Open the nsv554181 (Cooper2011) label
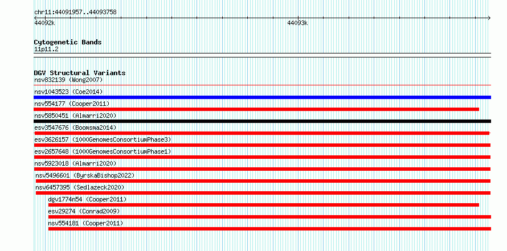This screenshot has height=251, width=507. [85, 223]
